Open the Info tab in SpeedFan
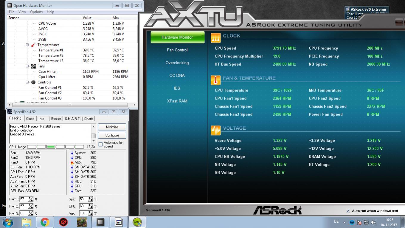 41,119
